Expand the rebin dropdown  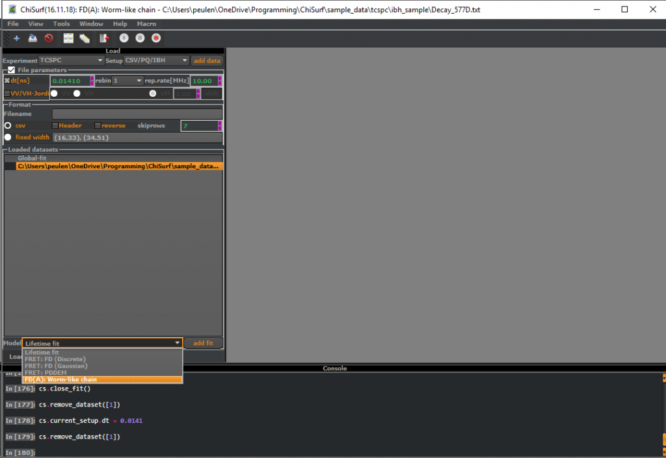(127, 81)
